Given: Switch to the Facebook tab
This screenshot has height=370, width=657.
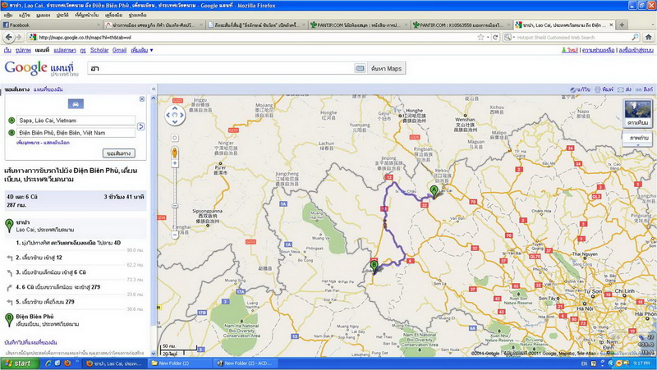Looking at the screenshot, I should [52, 25].
